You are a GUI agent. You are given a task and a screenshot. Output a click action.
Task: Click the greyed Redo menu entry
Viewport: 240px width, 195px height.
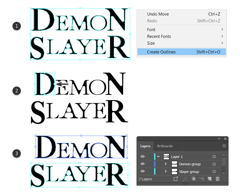click(x=182, y=21)
